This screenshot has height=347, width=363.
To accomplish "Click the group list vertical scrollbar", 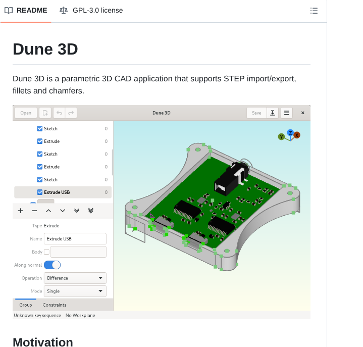I will (113, 162).
